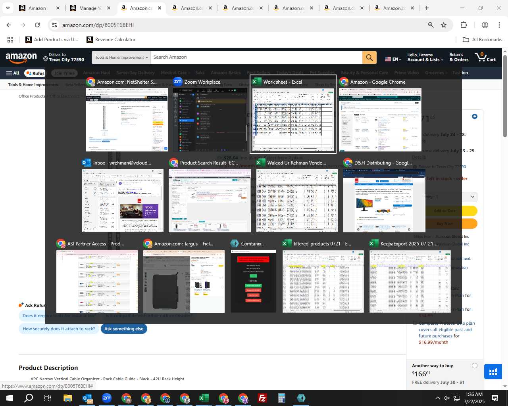The image size is (508, 406).
Task: Switch to Manage Yo browser tab
Action: tap(90, 8)
